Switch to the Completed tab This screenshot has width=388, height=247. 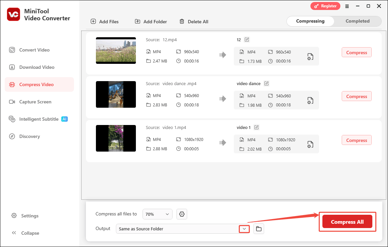click(x=357, y=21)
